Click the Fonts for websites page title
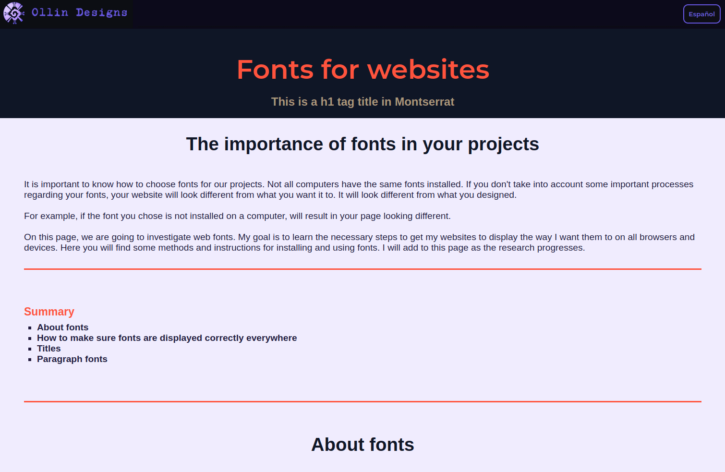Screen dimensions: 725x472 (x=362, y=69)
